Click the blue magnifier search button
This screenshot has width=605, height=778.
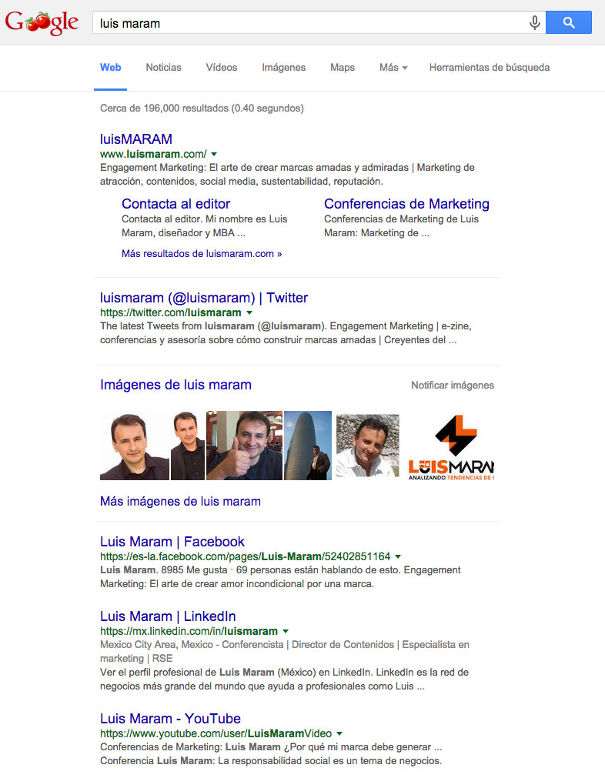coord(568,22)
